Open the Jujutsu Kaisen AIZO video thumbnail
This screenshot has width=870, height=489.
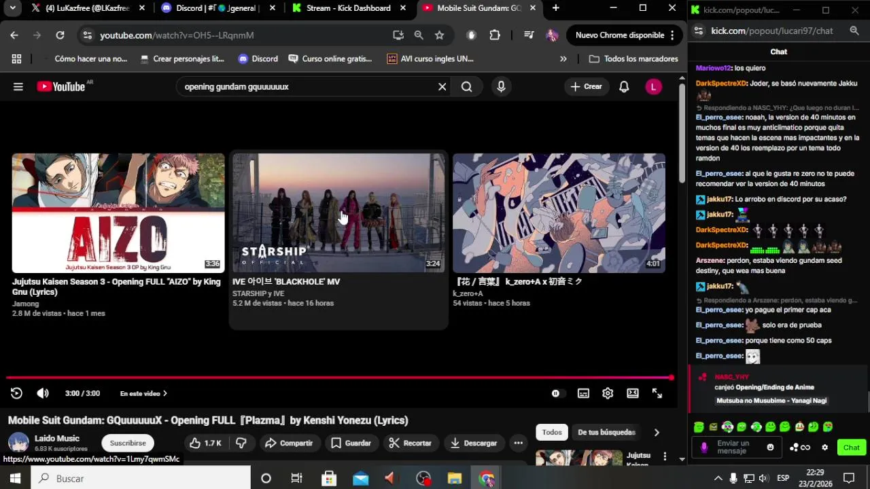point(118,213)
